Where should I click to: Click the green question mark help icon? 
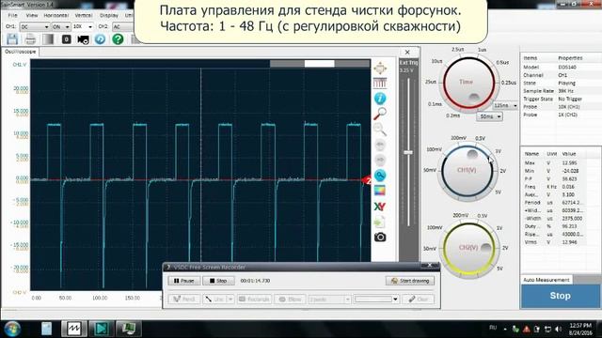pos(118,39)
